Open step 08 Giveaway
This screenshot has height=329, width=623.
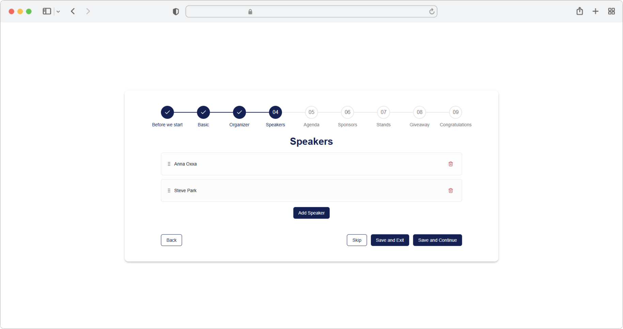tap(419, 112)
